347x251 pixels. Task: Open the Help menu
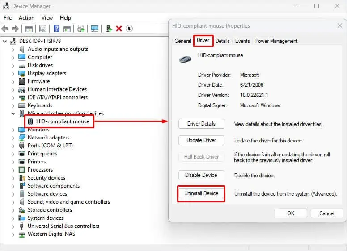tap(65, 18)
